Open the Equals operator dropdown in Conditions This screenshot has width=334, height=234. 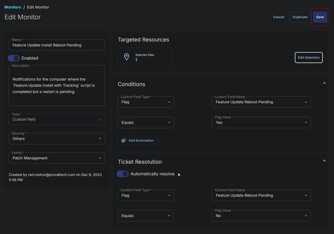tap(146, 123)
